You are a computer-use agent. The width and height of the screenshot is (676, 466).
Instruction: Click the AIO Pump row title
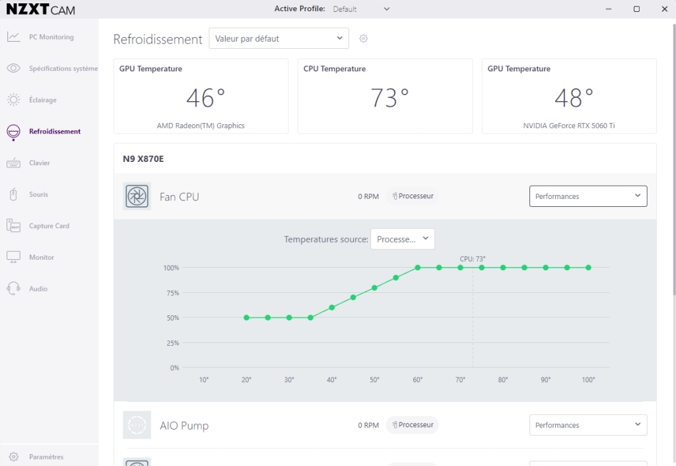point(184,426)
